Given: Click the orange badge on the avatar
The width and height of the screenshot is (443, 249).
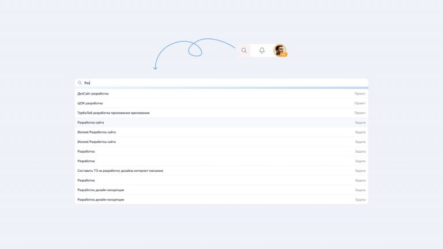Looking at the screenshot, I should (284, 54).
